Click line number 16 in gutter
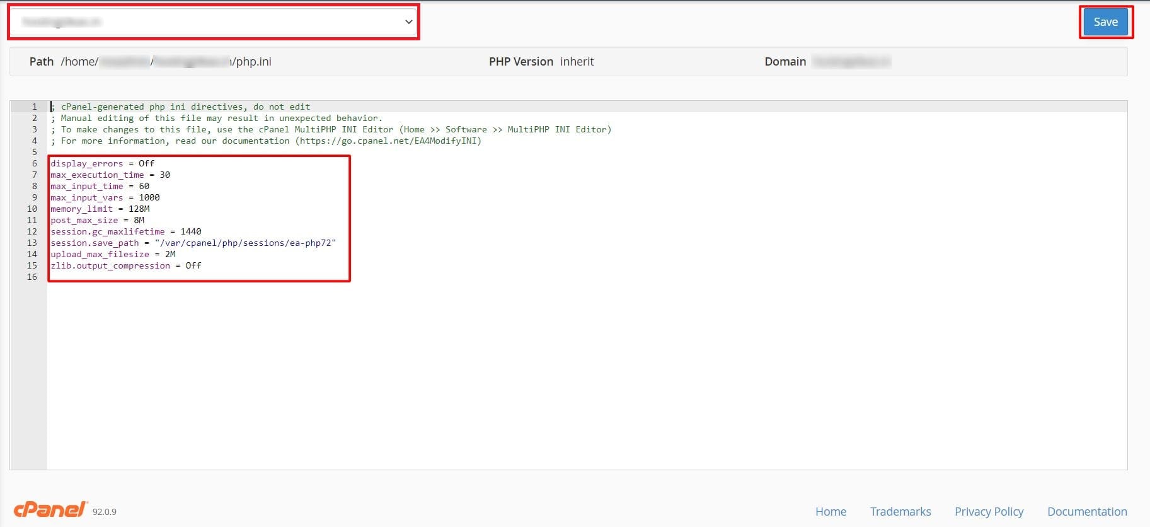This screenshot has width=1150, height=527. [x=32, y=277]
